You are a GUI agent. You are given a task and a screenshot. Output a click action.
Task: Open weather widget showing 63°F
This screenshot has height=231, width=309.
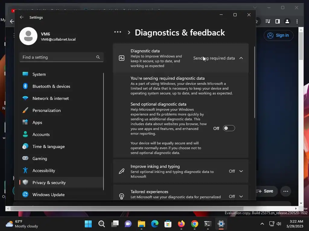22,224
